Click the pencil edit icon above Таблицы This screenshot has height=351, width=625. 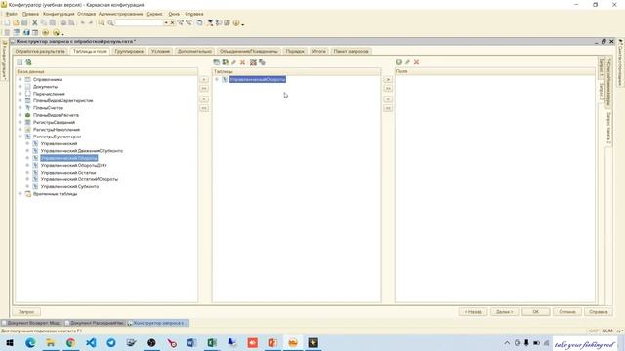coord(234,62)
